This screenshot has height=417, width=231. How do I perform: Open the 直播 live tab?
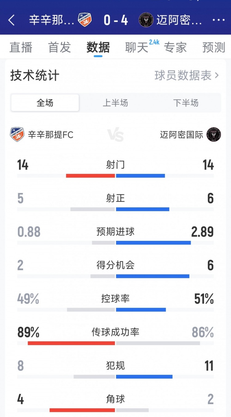pyautogui.click(x=21, y=48)
